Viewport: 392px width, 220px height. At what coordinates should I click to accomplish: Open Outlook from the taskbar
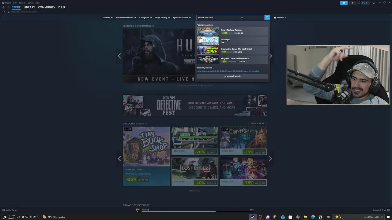click(x=283, y=217)
